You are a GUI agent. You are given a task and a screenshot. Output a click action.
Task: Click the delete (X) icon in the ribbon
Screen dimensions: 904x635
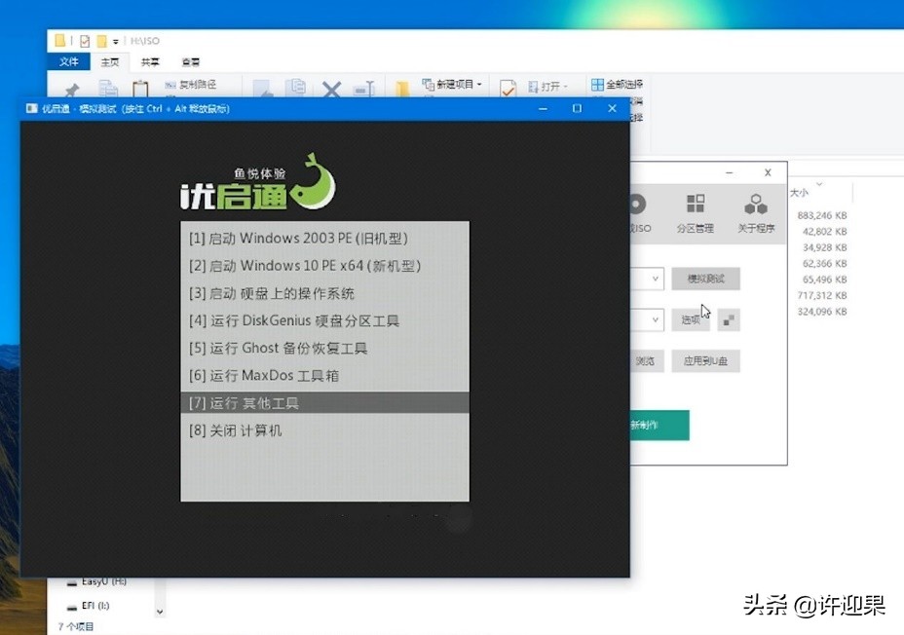[329, 89]
